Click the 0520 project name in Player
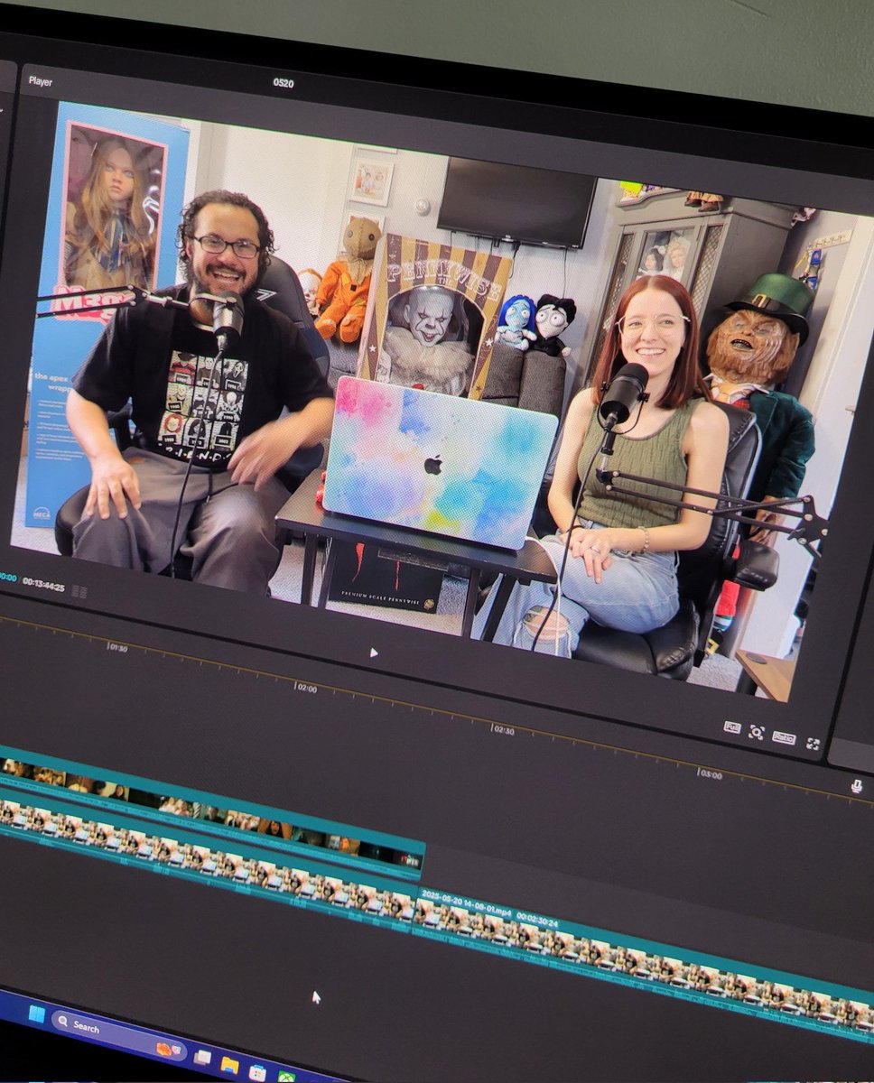Screen dimensions: 874x1083 (x=284, y=83)
